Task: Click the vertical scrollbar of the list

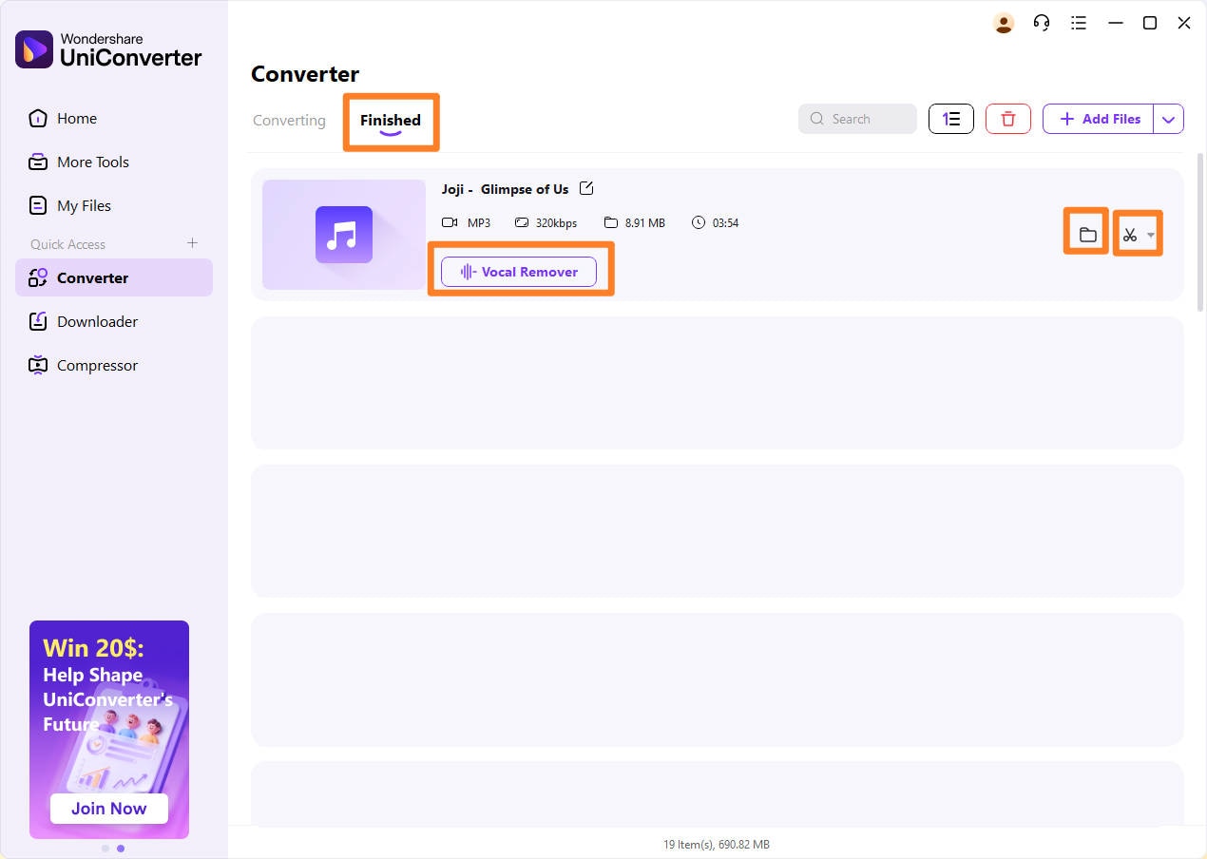Action: (1199, 233)
